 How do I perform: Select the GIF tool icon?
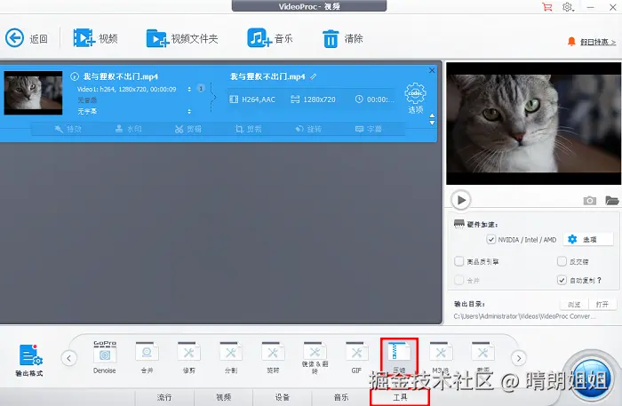tap(356, 352)
